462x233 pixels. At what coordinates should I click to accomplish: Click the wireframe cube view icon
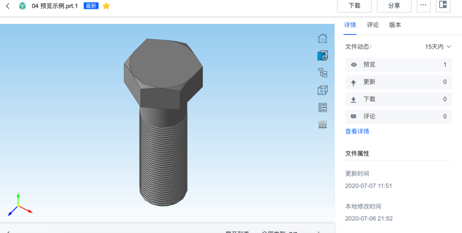[x=323, y=90]
